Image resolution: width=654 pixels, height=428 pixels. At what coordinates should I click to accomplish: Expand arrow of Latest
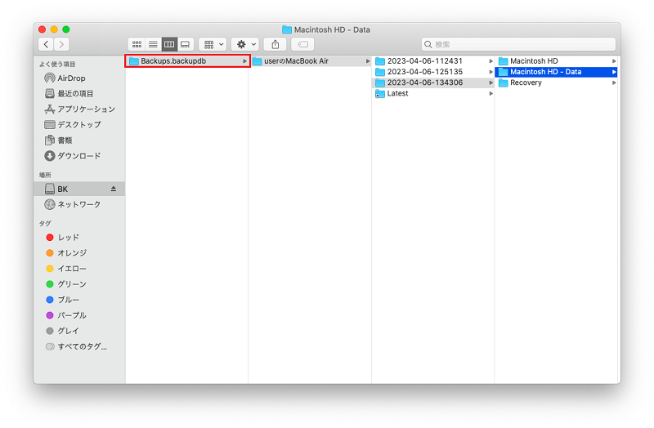491,94
